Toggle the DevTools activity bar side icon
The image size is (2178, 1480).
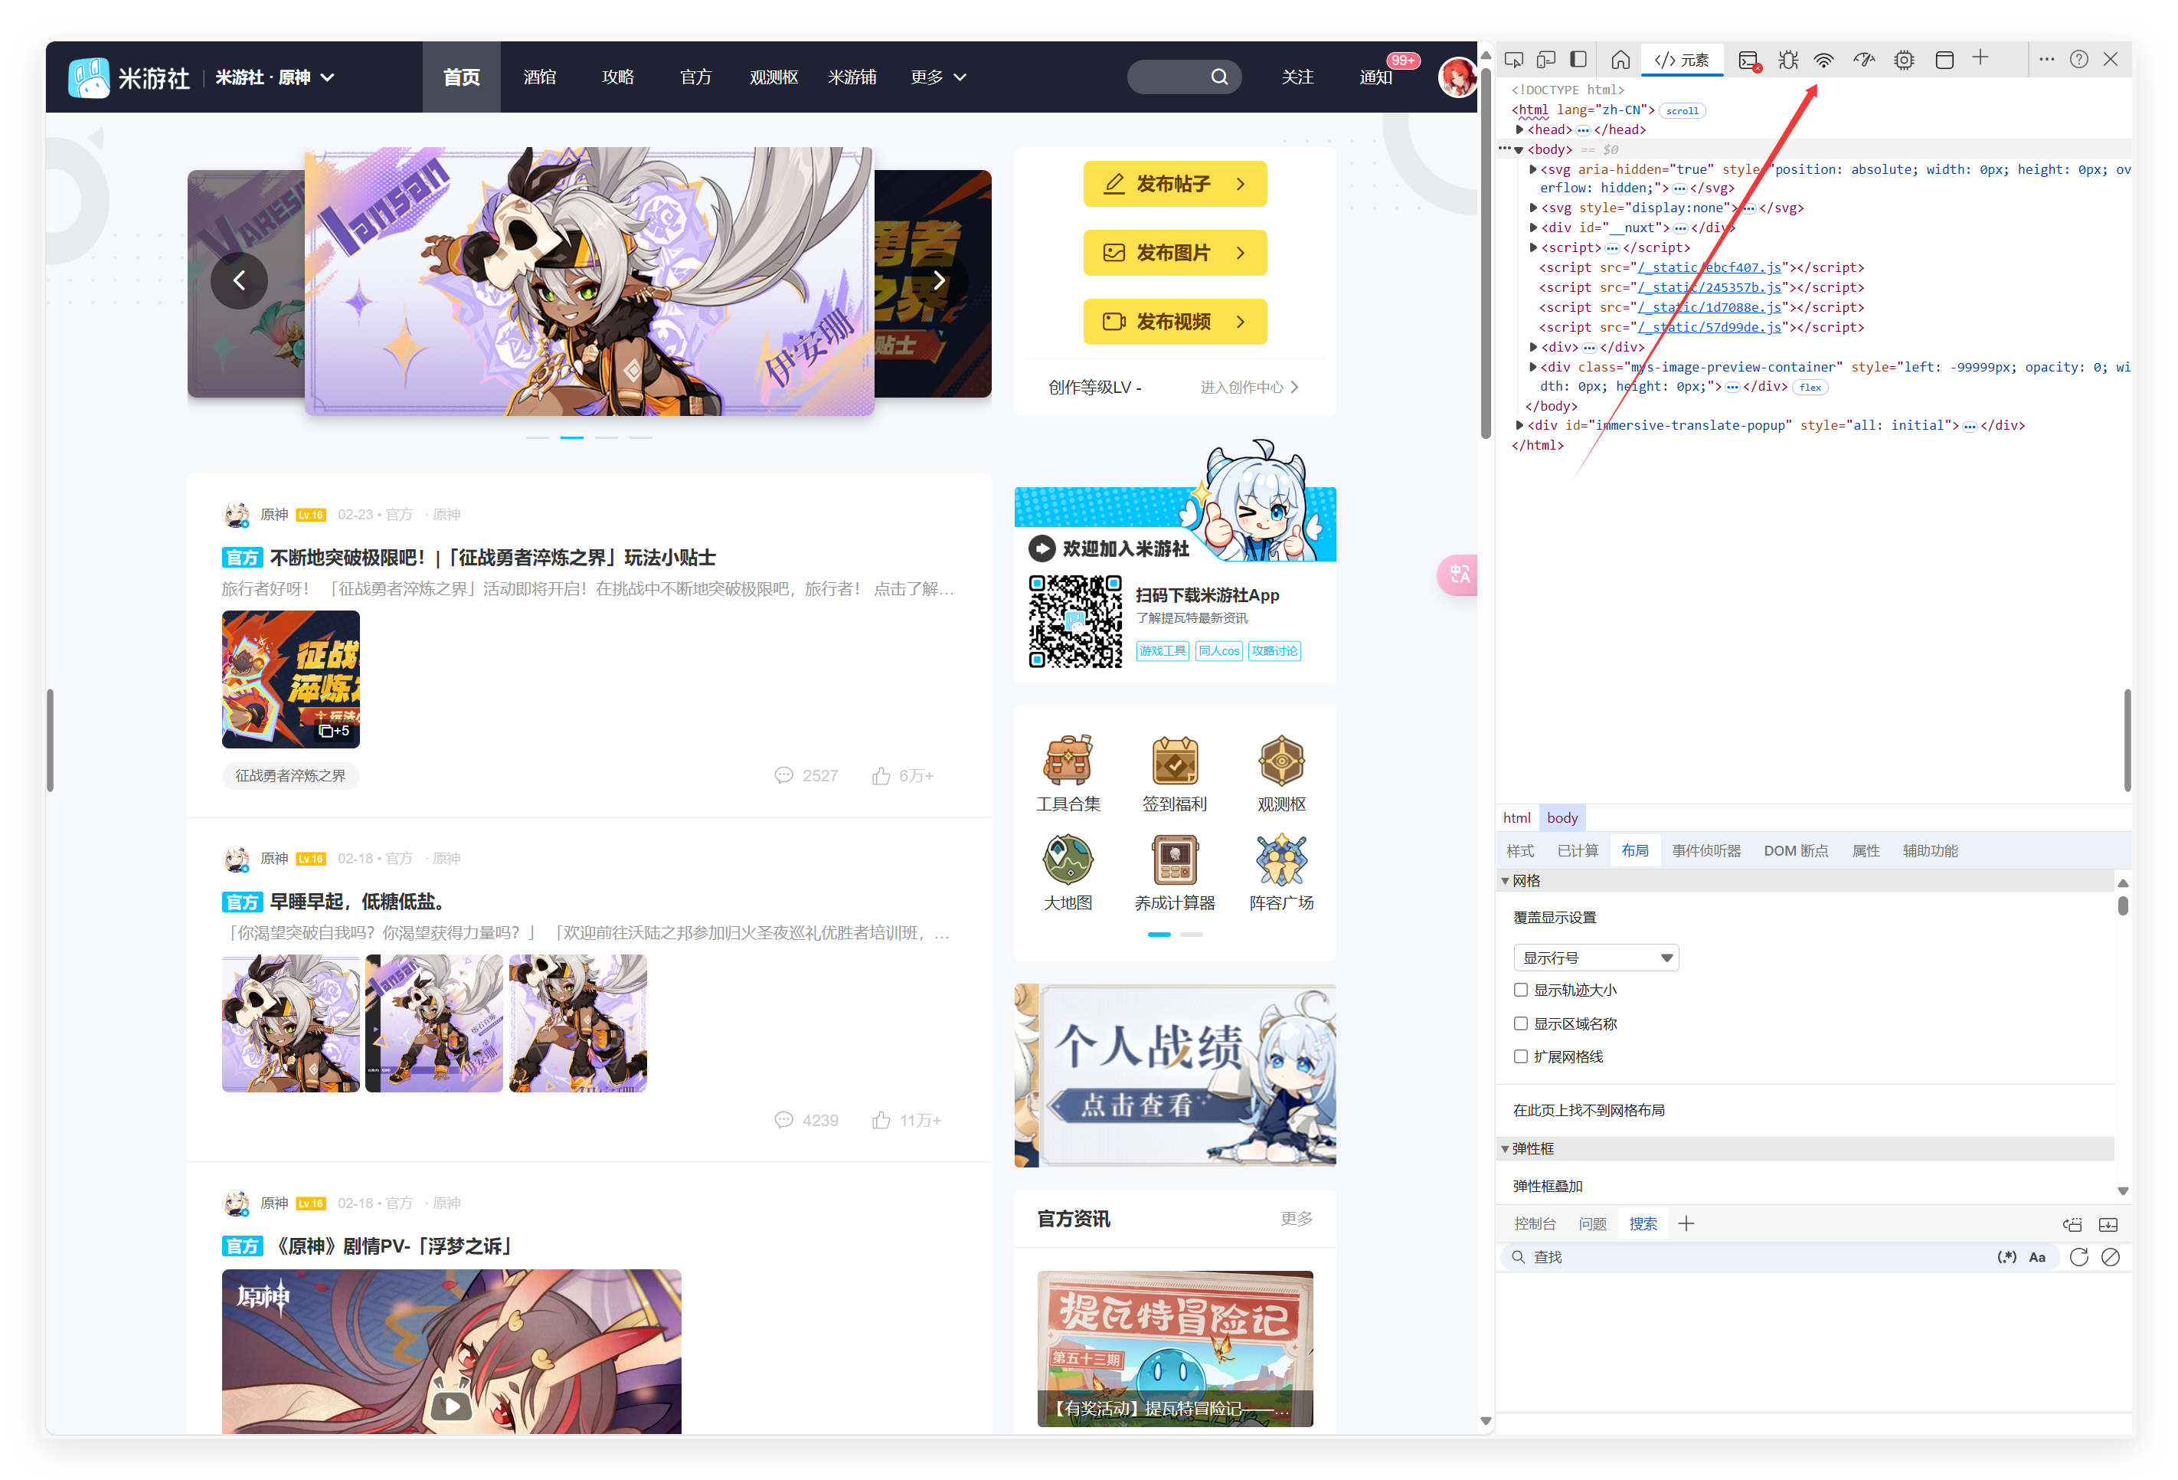(1578, 60)
